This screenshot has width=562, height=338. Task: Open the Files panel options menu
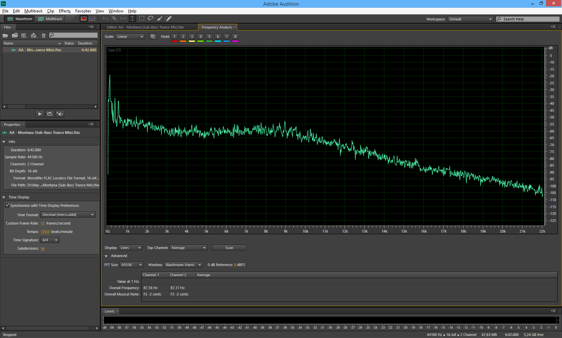point(91,27)
